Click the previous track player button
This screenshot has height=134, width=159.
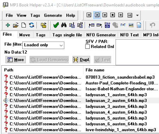89,15
